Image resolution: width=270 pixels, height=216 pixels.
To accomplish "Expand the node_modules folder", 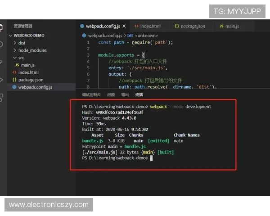I will click(15, 50).
